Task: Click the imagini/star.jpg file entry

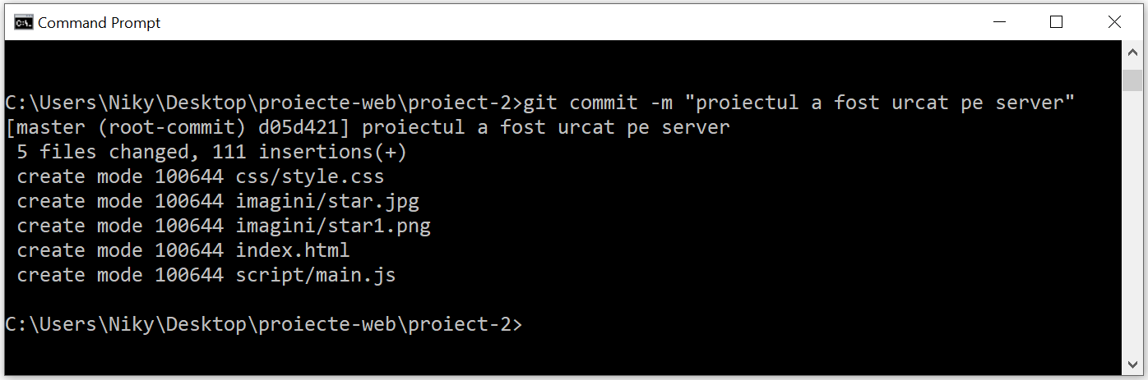Action: coord(326,202)
